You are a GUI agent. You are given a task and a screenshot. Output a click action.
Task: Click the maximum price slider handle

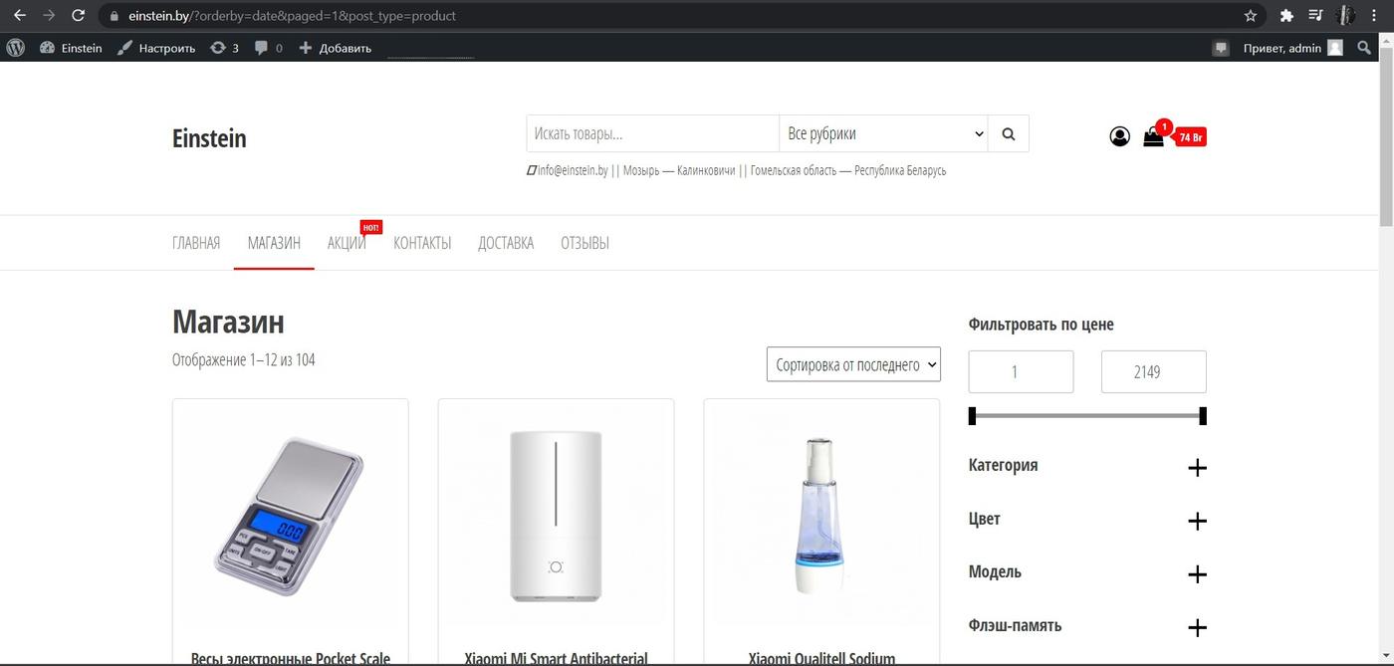point(1203,416)
